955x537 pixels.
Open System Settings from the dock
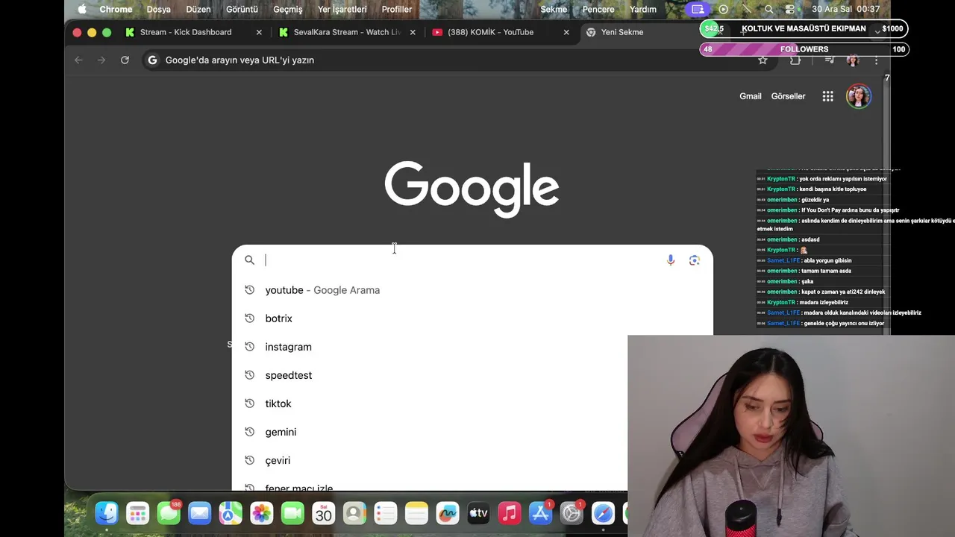pos(572,513)
